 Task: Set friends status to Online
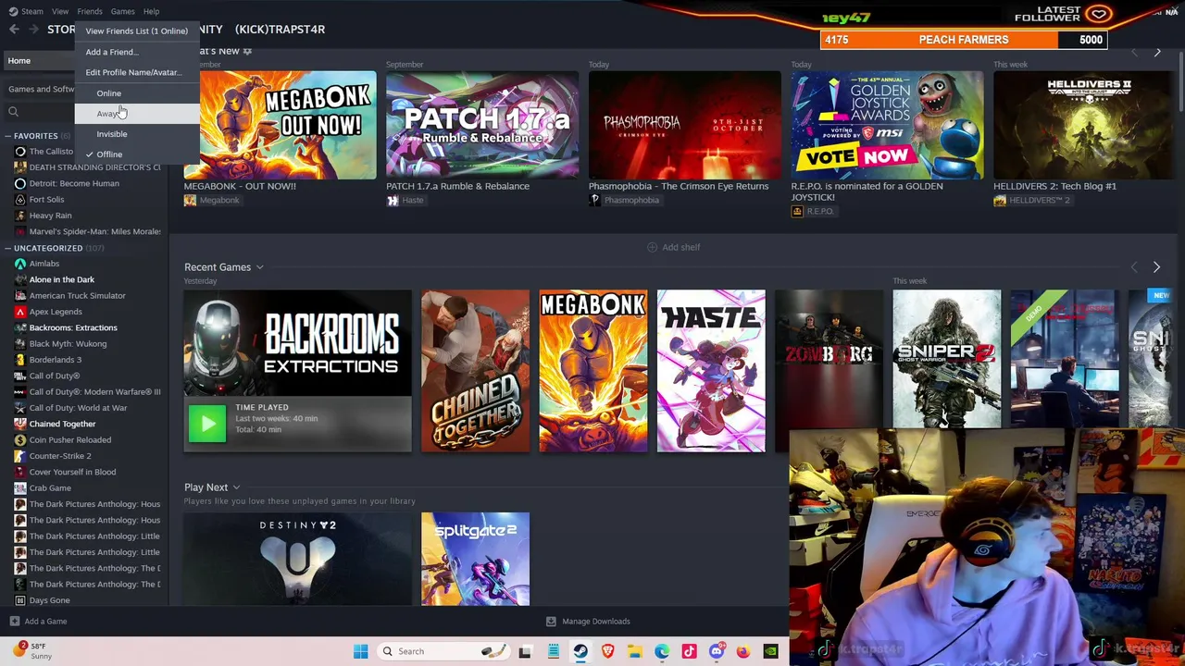point(137,93)
